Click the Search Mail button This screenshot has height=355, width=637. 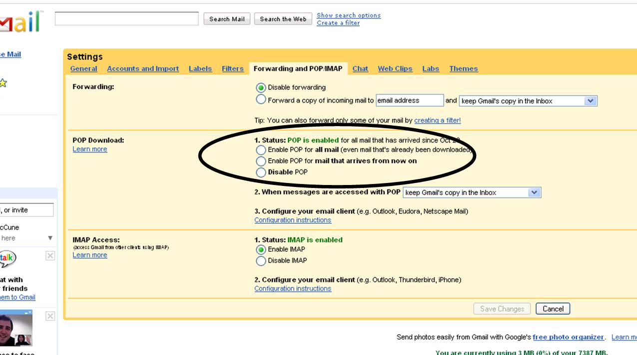click(x=227, y=19)
